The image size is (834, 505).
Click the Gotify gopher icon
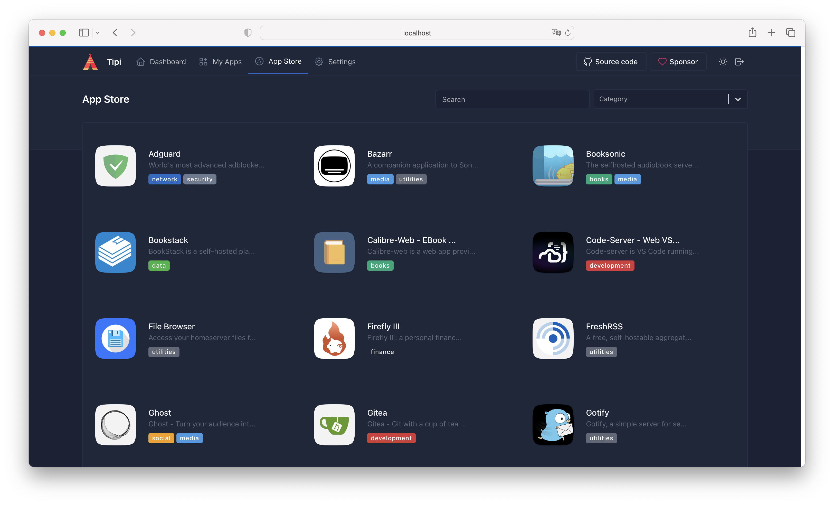coord(553,425)
